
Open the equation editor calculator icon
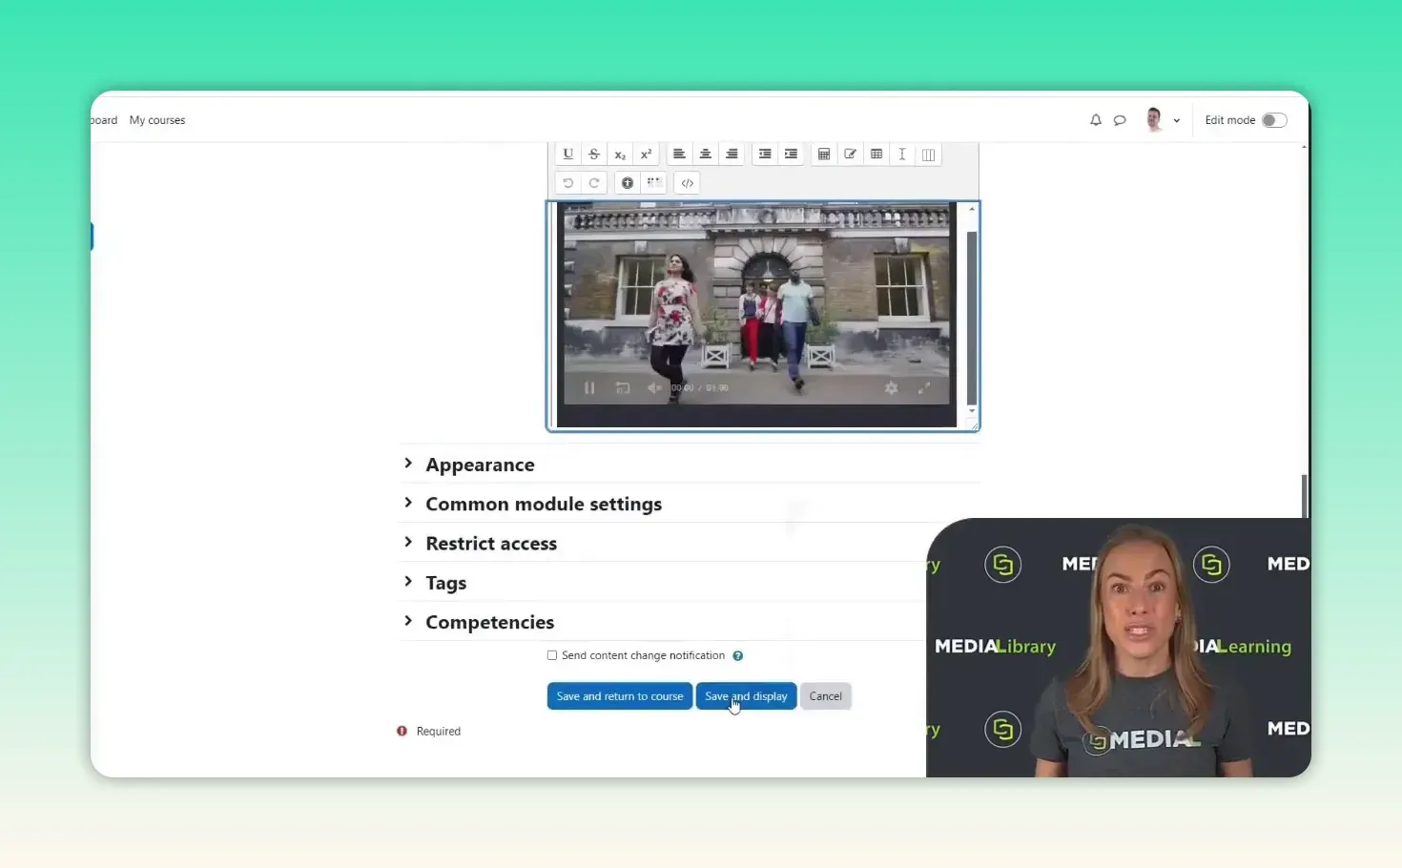(x=824, y=155)
